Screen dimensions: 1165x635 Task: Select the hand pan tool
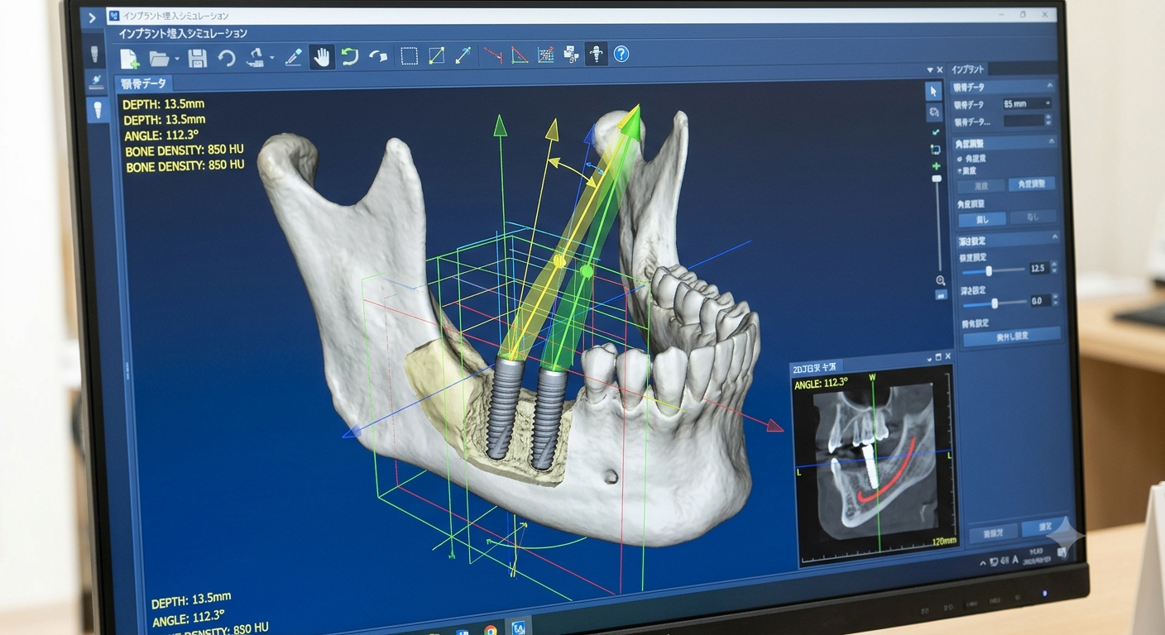(x=320, y=56)
